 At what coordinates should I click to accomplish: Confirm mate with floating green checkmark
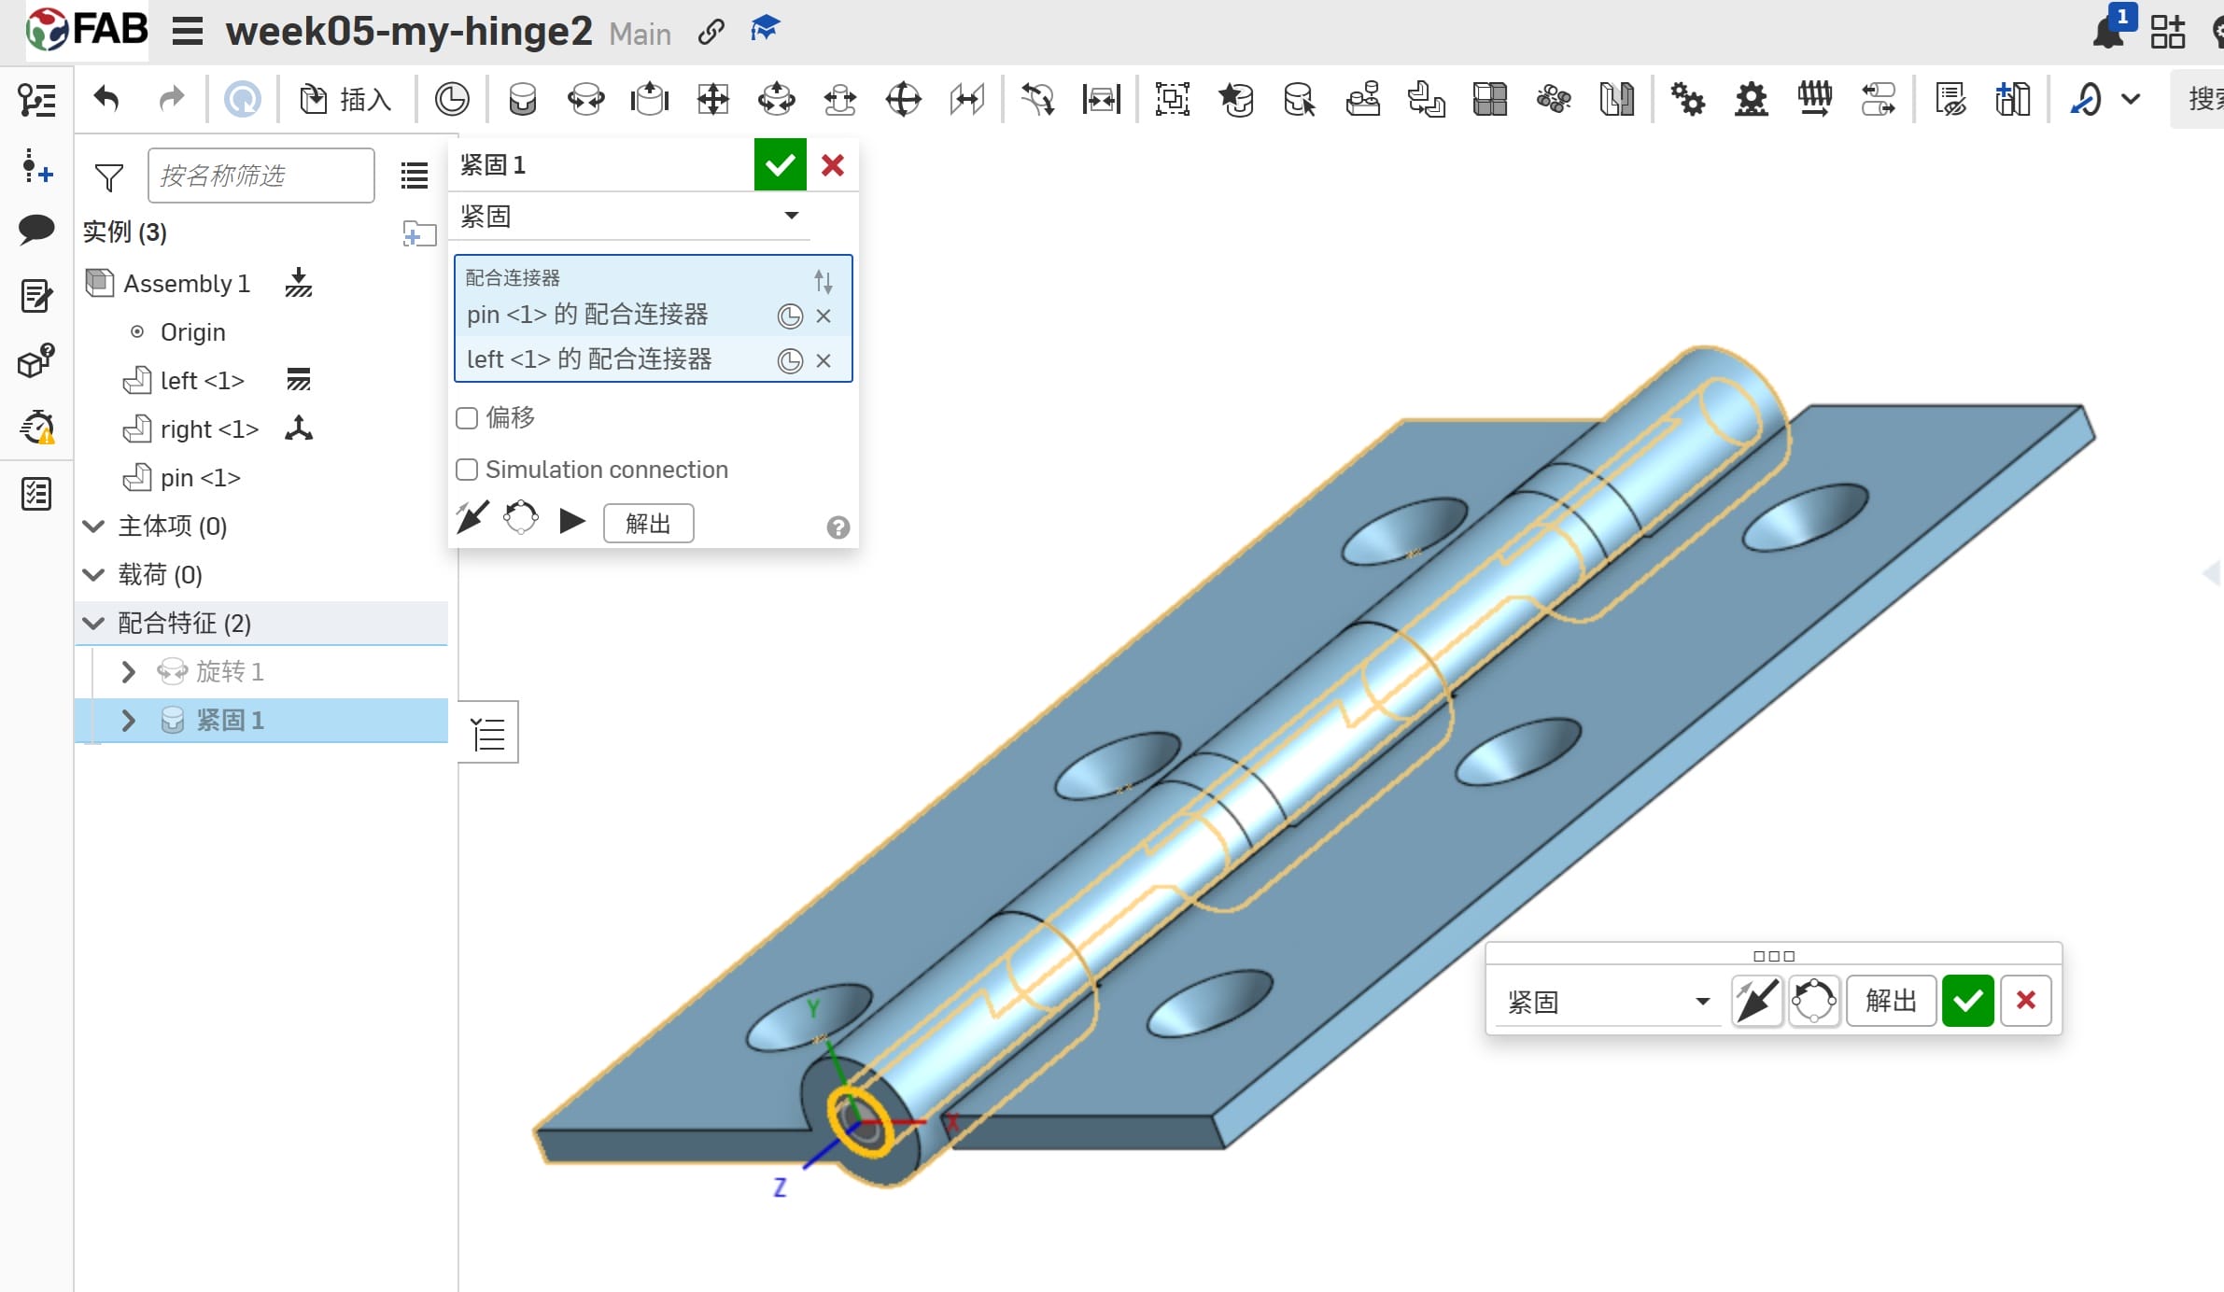tap(1967, 1001)
